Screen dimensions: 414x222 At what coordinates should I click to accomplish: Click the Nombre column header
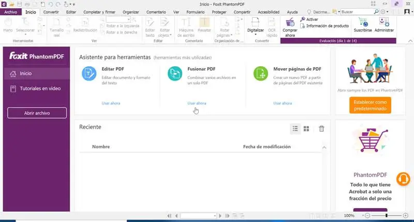coord(101,147)
